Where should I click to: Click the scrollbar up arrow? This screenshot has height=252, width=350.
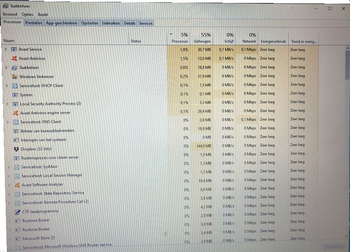347,48
